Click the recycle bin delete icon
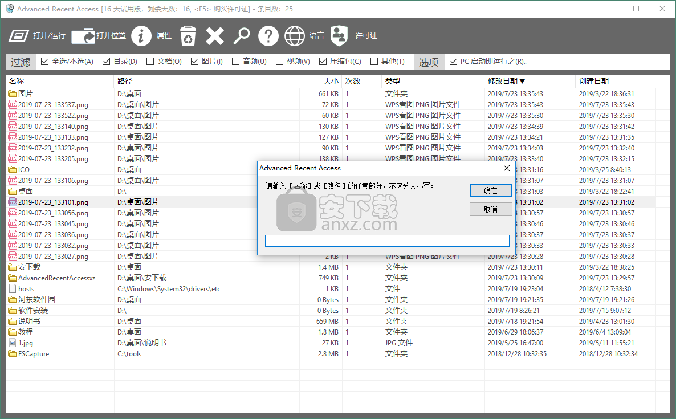Screen dimensions: 676x419 pos(188,36)
